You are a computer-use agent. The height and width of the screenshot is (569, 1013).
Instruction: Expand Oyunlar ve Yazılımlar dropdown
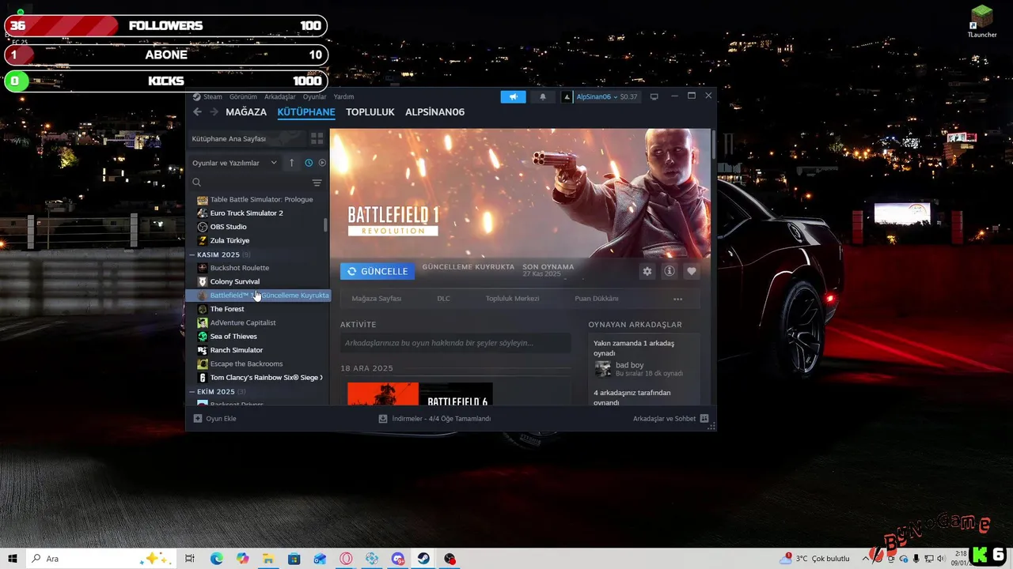coord(235,163)
